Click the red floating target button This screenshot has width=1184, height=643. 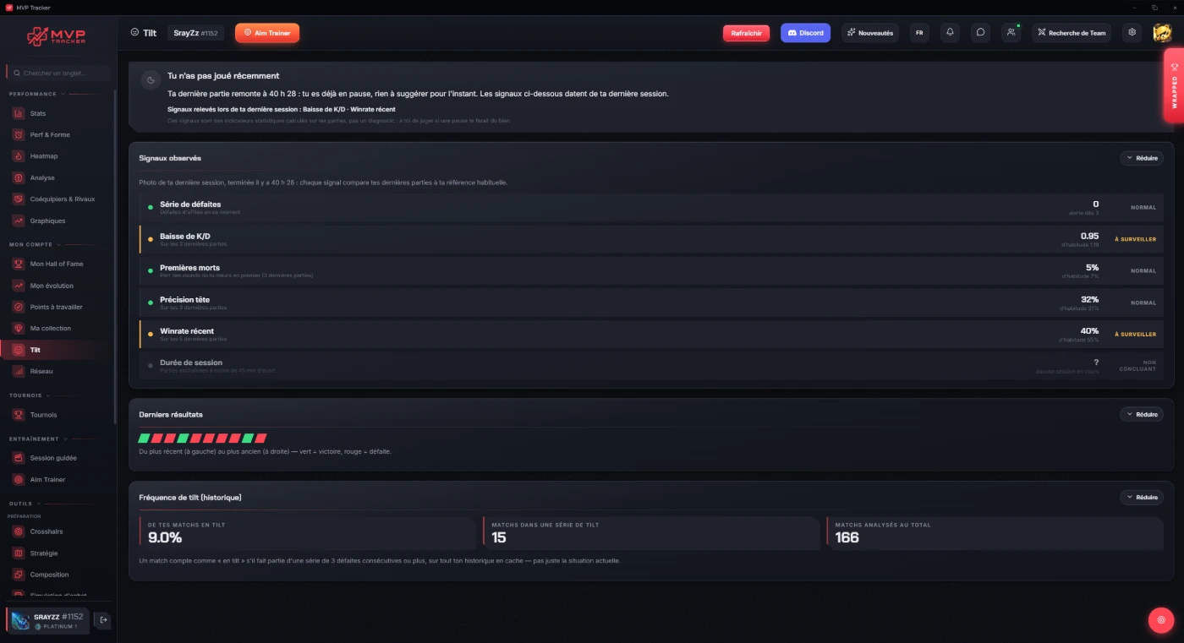tap(1160, 619)
